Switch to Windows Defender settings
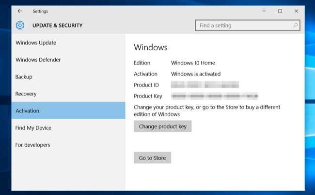The image size is (315, 195). [x=38, y=60]
